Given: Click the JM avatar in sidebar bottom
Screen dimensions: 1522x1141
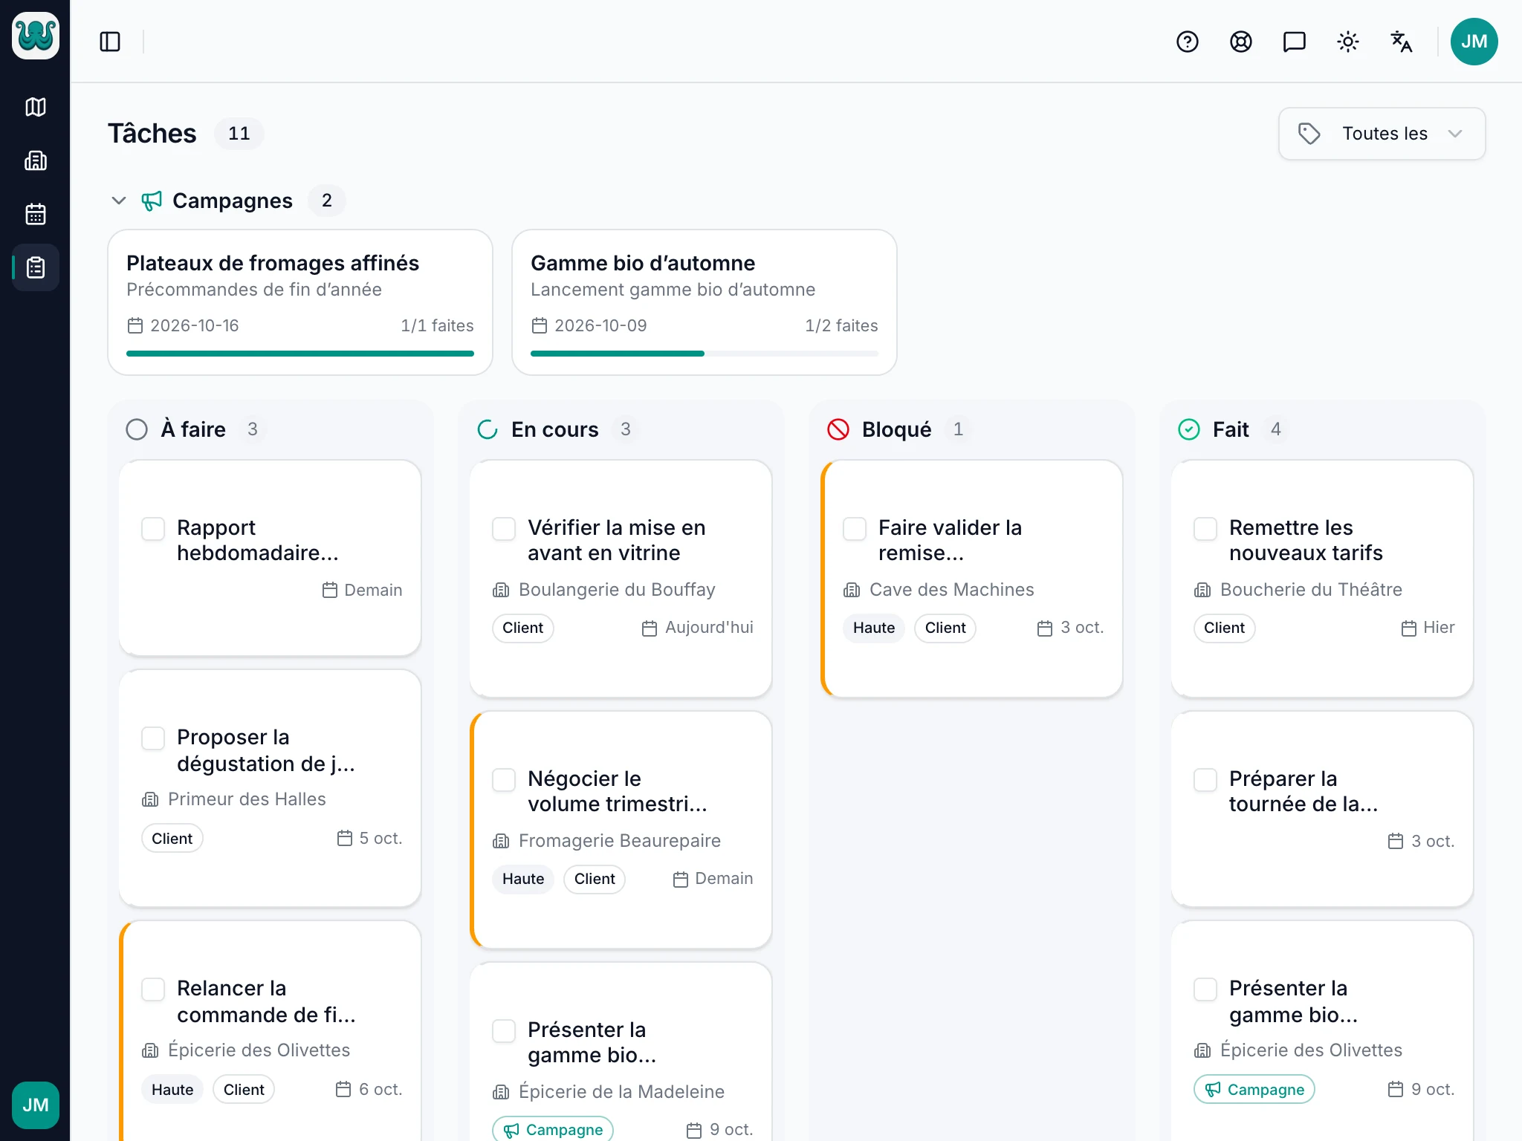Looking at the screenshot, I should pos(36,1105).
